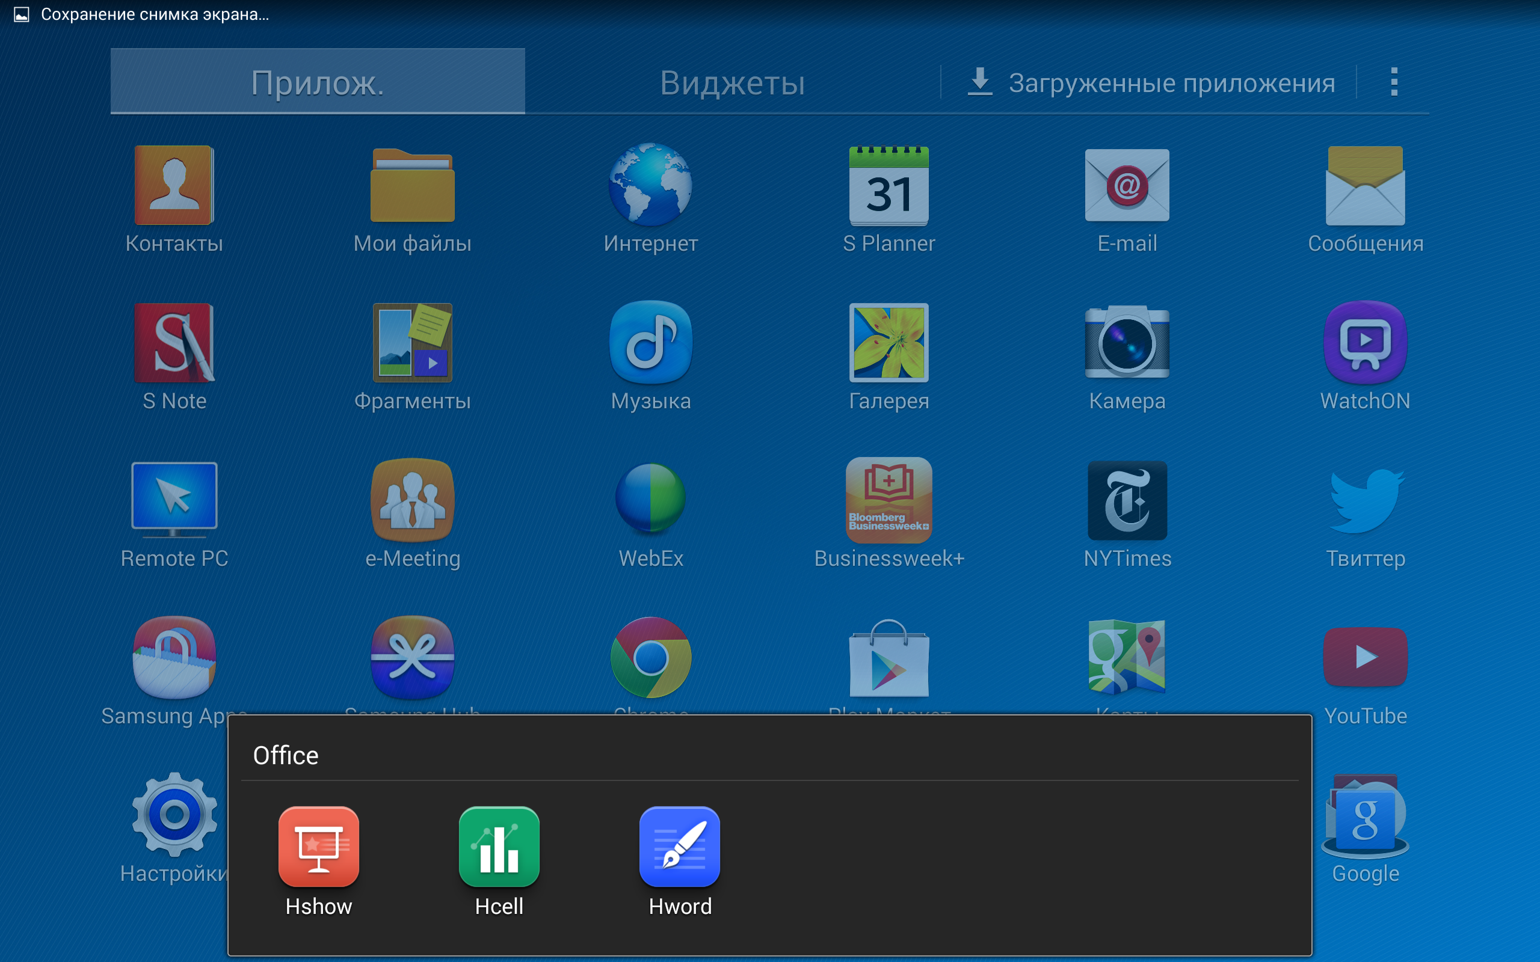Image resolution: width=1540 pixels, height=962 pixels.
Task: Click the Сохранение снимка экрана notification text
Action: 155,14
